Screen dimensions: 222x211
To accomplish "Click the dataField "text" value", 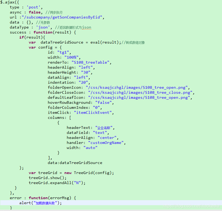I will (x=100, y=133).
